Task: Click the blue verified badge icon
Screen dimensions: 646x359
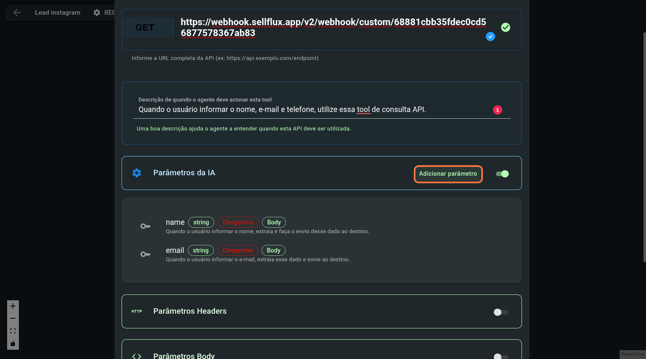Action: [x=490, y=36]
